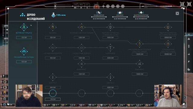Click the red circular emblem in top bar
This screenshot has height=109, width=193.
point(96,7)
